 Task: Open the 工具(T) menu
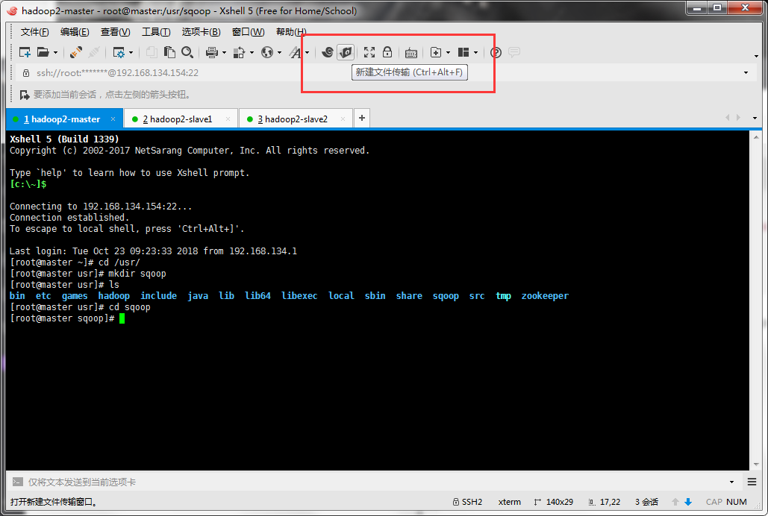156,32
